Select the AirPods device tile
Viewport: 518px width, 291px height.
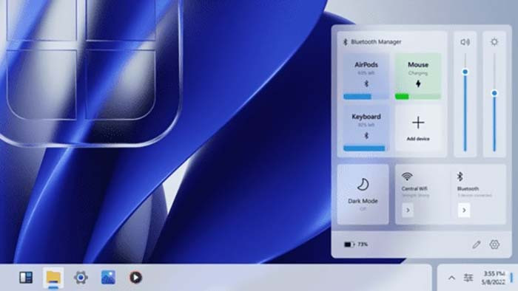pos(366,77)
